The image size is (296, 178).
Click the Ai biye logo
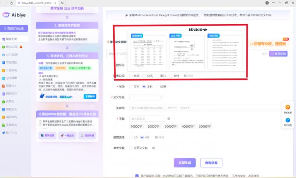click(14, 15)
